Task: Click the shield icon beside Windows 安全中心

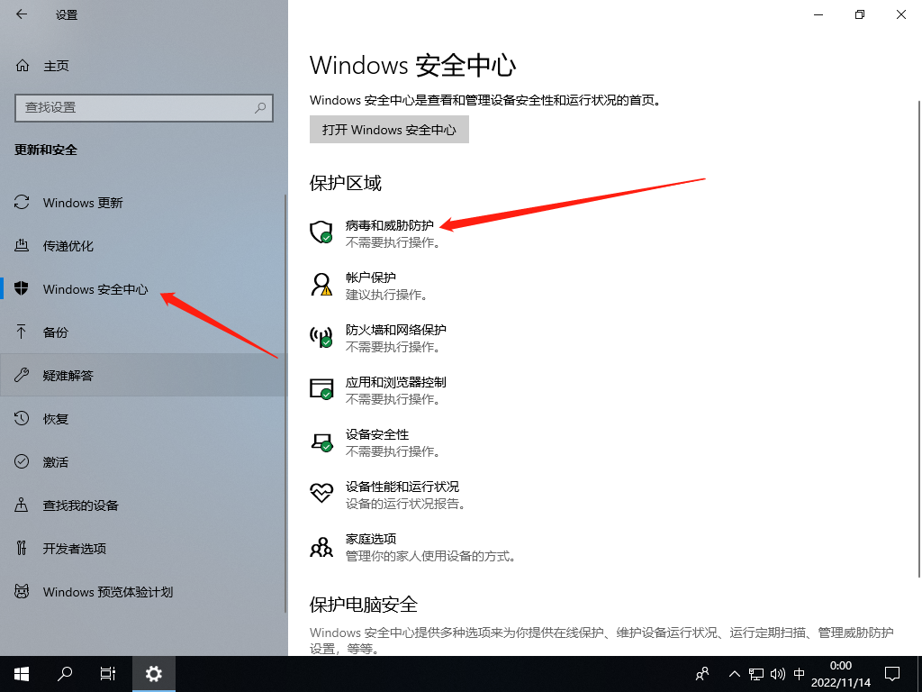Action: (x=22, y=288)
